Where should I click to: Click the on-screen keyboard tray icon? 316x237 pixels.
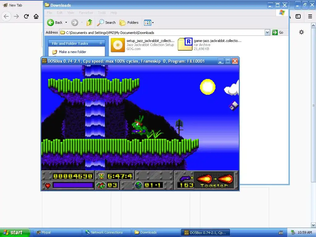pos(281,233)
